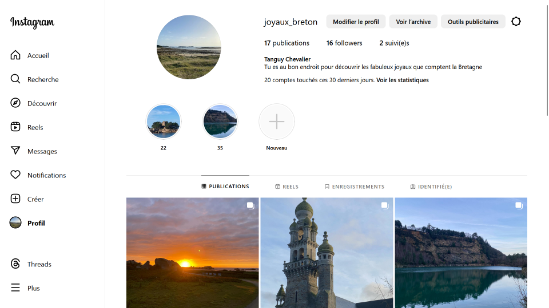Go to Accueil home icon
The image size is (549, 308).
pos(15,55)
